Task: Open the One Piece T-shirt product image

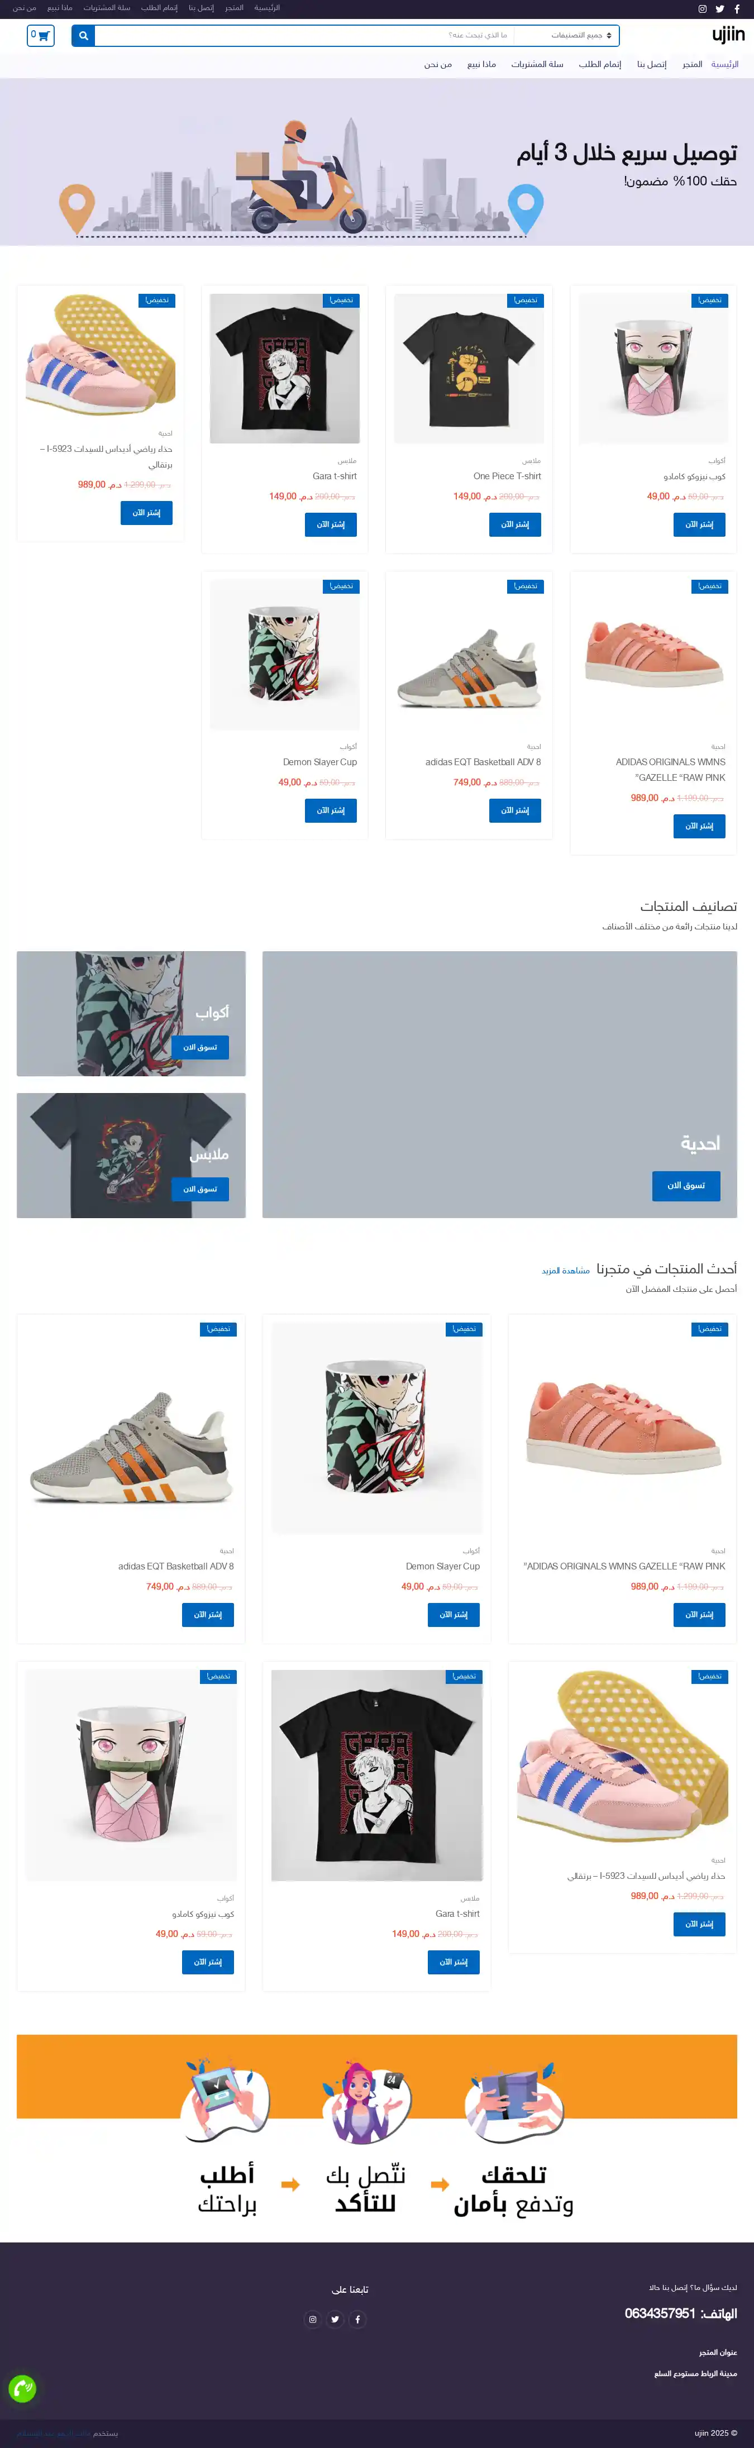Action: coord(469,368)
